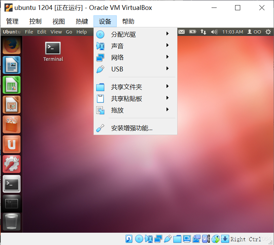The width and height of the screenshot is (274, 245).
Task: Open Ubuntu Software Center shopping bag icon
Action: click(12, 124)
